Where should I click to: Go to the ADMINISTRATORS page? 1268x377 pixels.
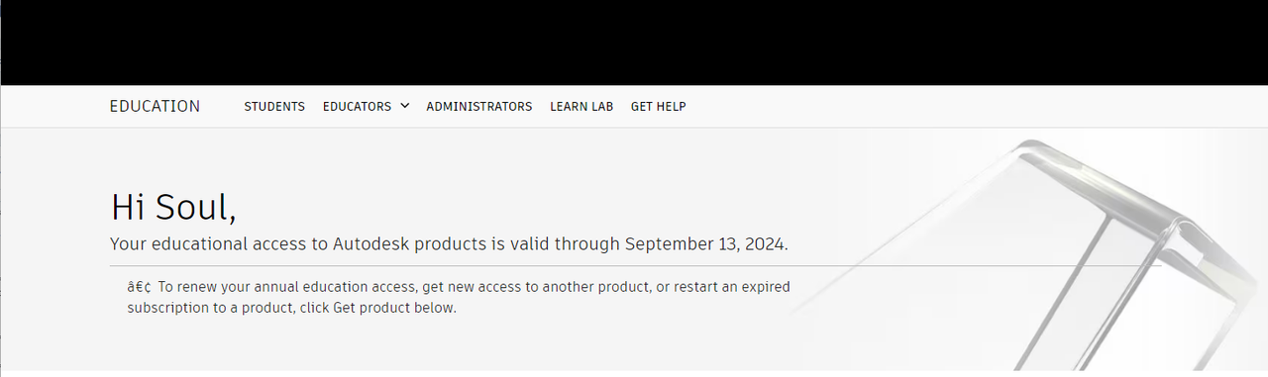[x=479, y=106]
